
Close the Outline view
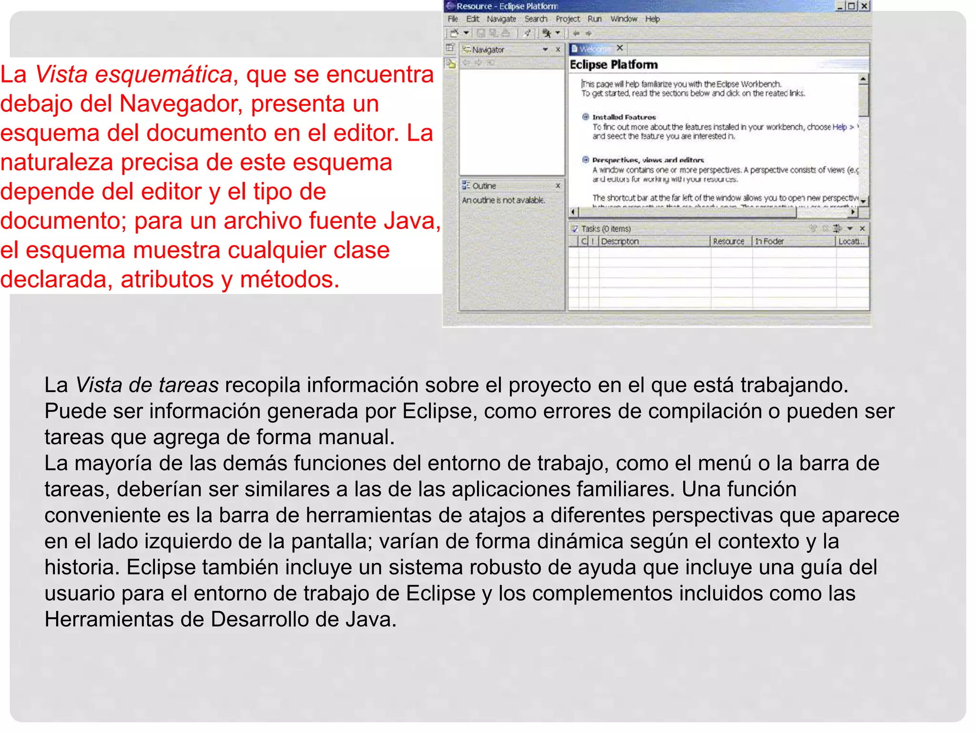pos(558,186)
